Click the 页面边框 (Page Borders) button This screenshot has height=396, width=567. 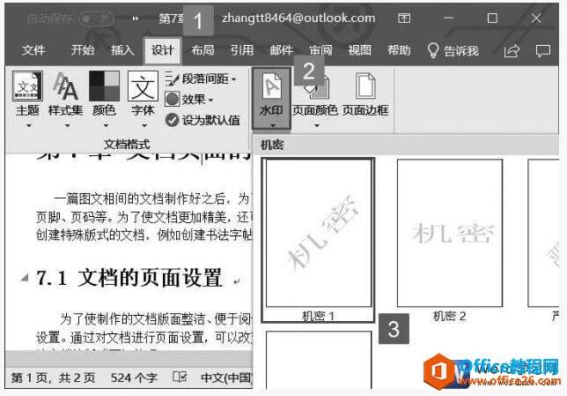(365, 95)
